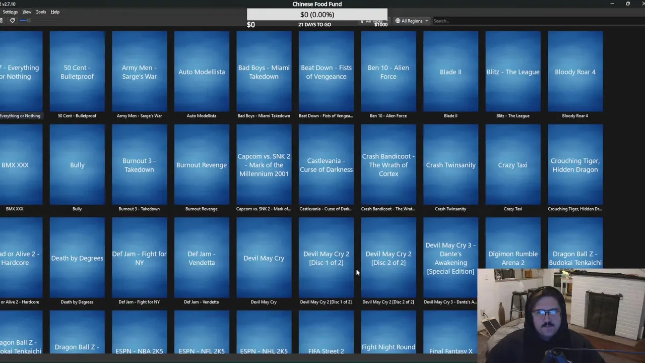
Task: Select the Crouching Tiger, Hidden Dragon cover
Action: [575, 165]
